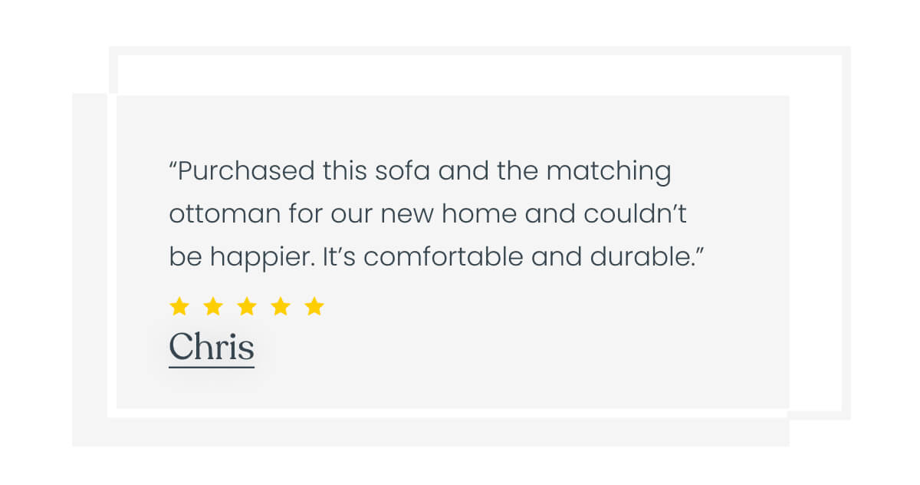
Task: Click the first yellow rating star
Action: pos(179,307)
